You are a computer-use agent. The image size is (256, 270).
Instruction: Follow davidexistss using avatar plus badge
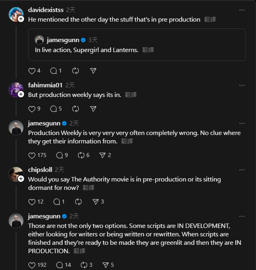[21, 19]
